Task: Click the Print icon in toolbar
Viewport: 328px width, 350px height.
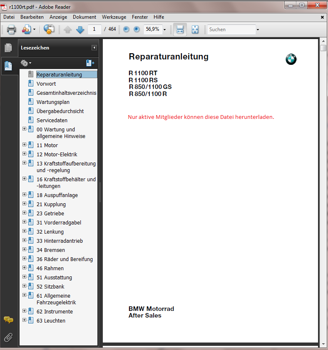Action: point(11,30)
